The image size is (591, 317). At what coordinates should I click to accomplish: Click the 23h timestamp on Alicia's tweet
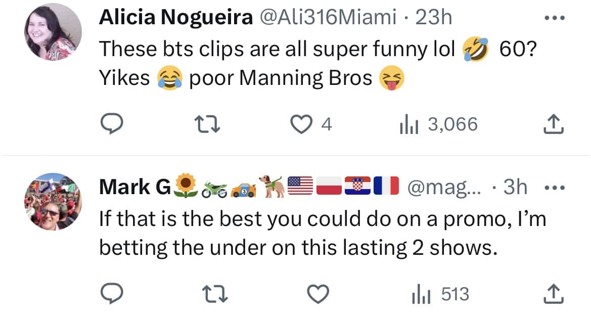click(x=436, y=16)
